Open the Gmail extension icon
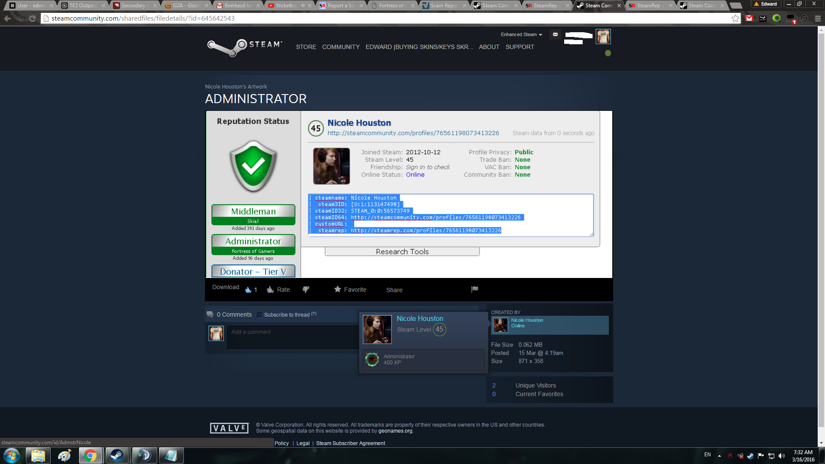The image size is (825, 464). tap(749, 18)
